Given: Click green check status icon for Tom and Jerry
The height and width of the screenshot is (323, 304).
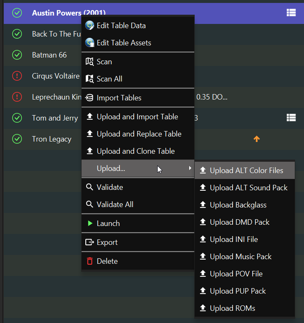Looking at the screenshot, I should [x=17, y=118].
